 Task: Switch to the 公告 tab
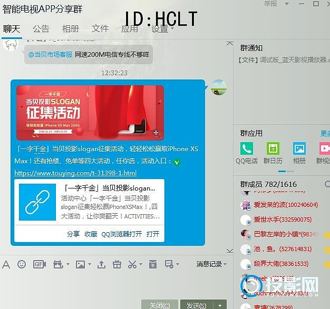pos(41,29)
